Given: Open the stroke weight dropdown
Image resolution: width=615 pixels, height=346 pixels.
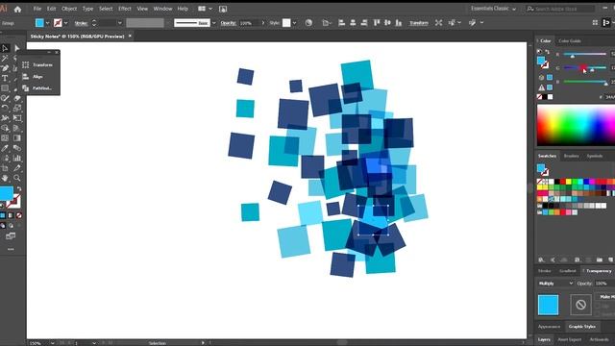Looking at the screenshot, I should click(x=119, y=23).
